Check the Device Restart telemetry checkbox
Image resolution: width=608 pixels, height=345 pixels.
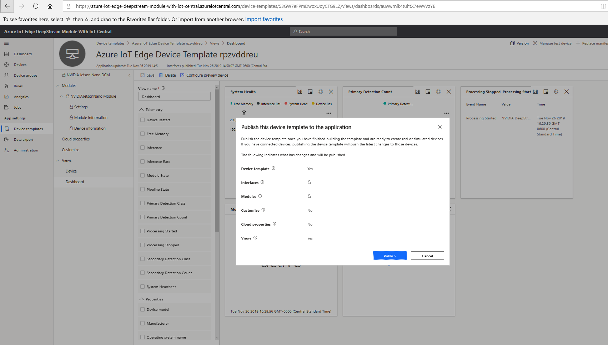[x=143, y=120]
